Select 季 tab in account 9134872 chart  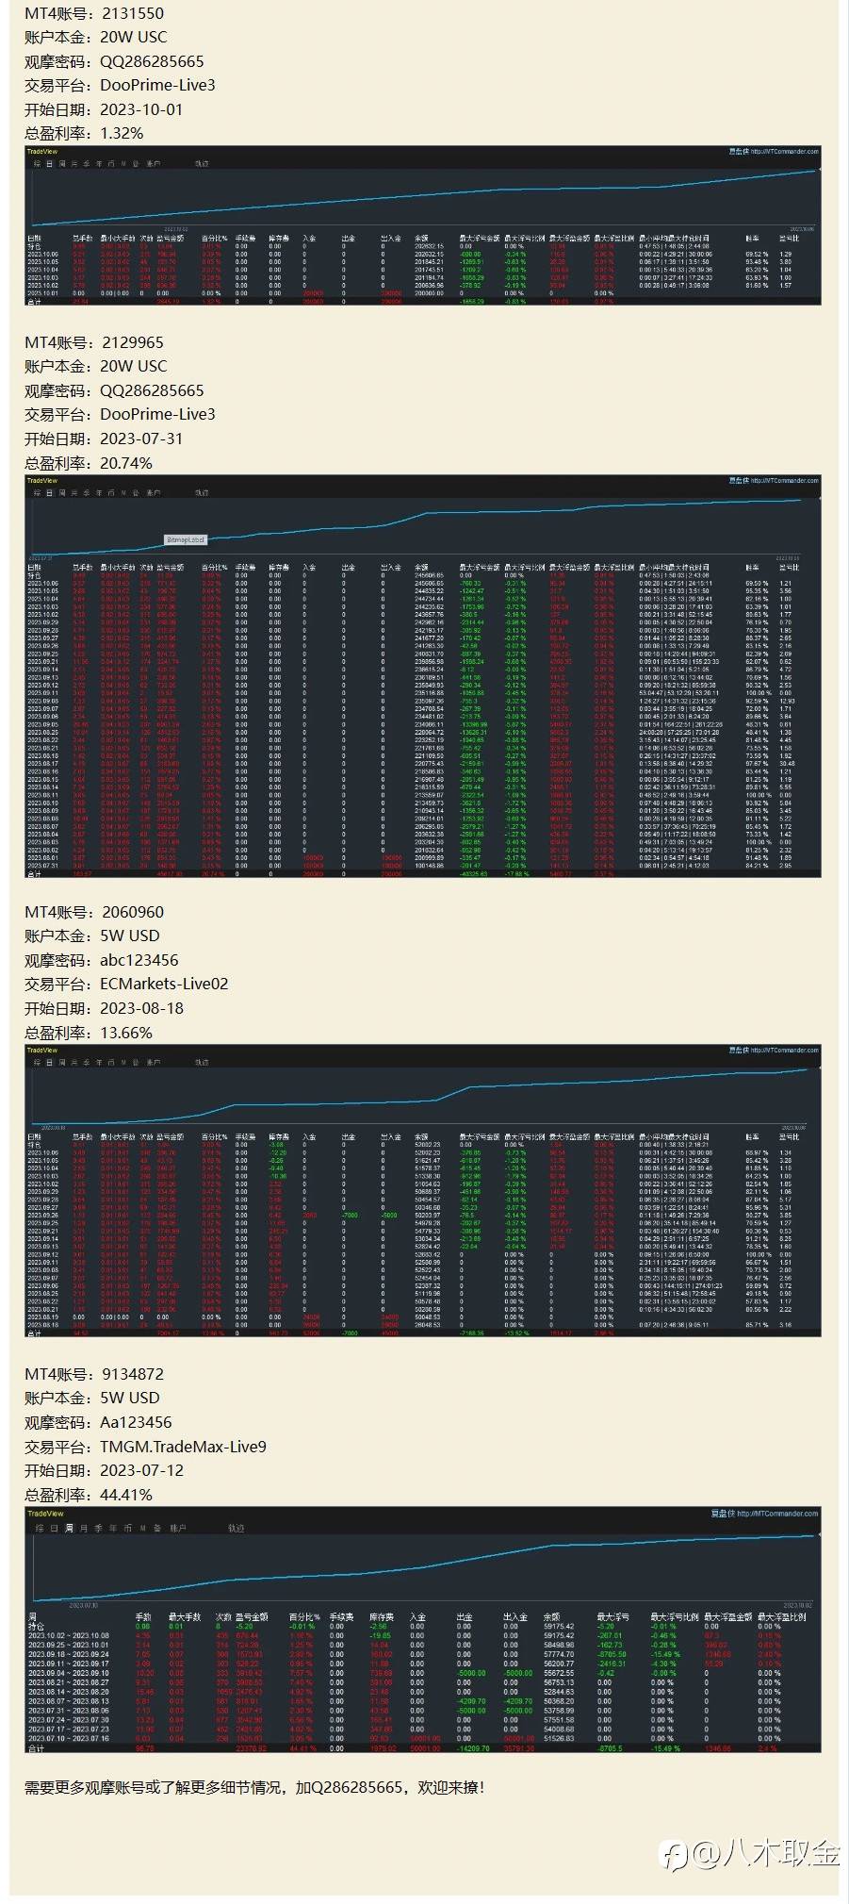point(98,1528)
